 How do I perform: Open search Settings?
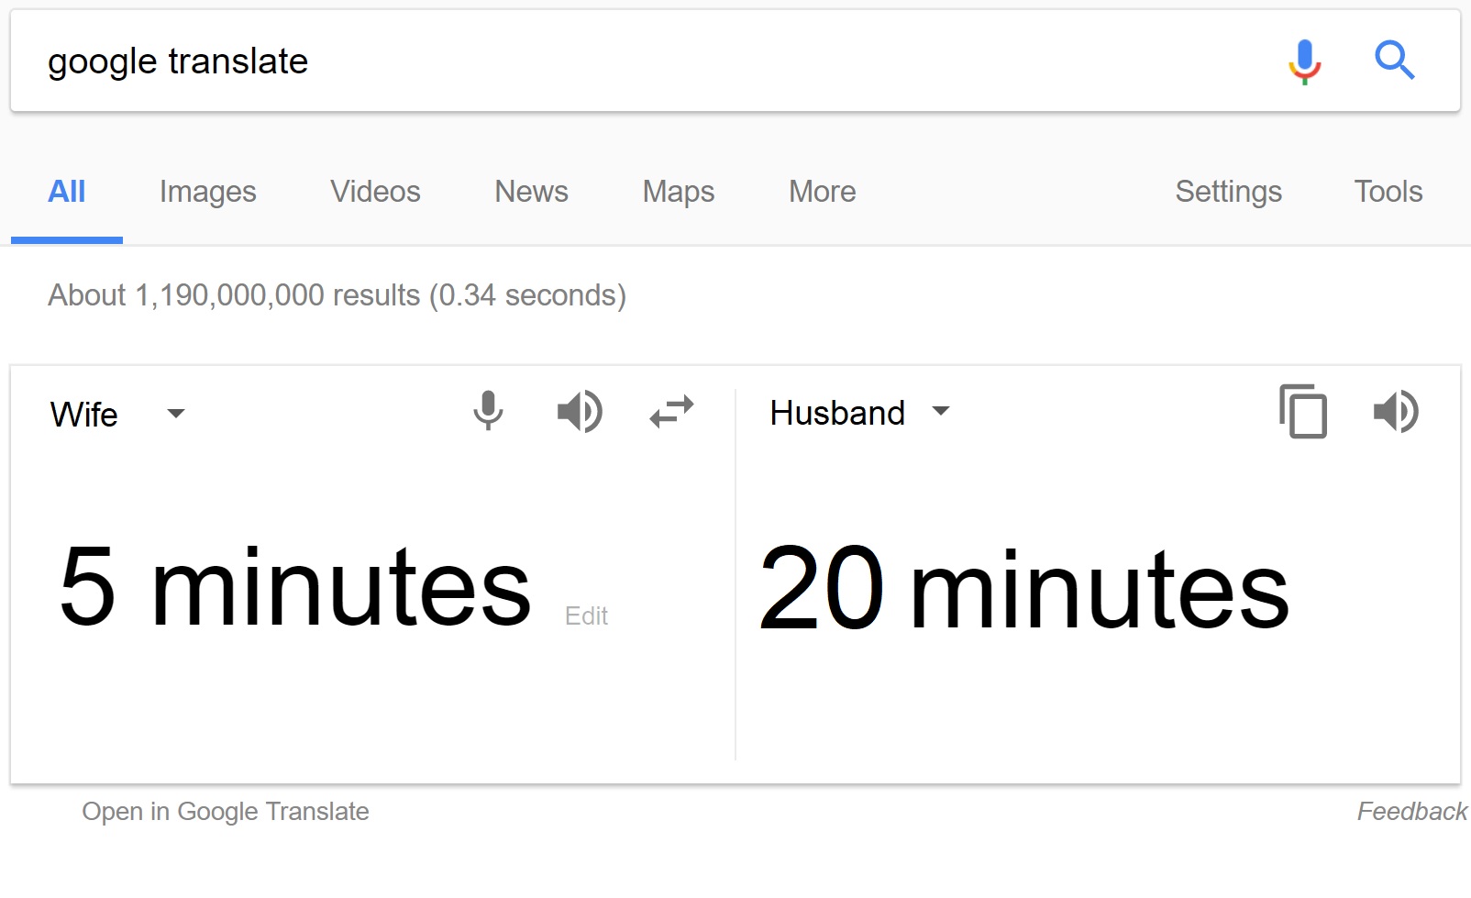coord(1227,192)
